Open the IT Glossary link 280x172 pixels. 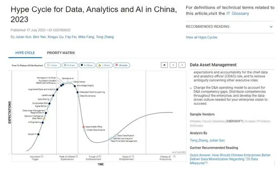click(238, 14)
